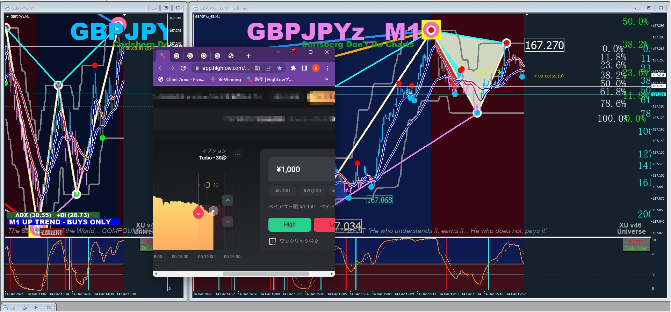Click the red pin icon in browser title bar

294,51
